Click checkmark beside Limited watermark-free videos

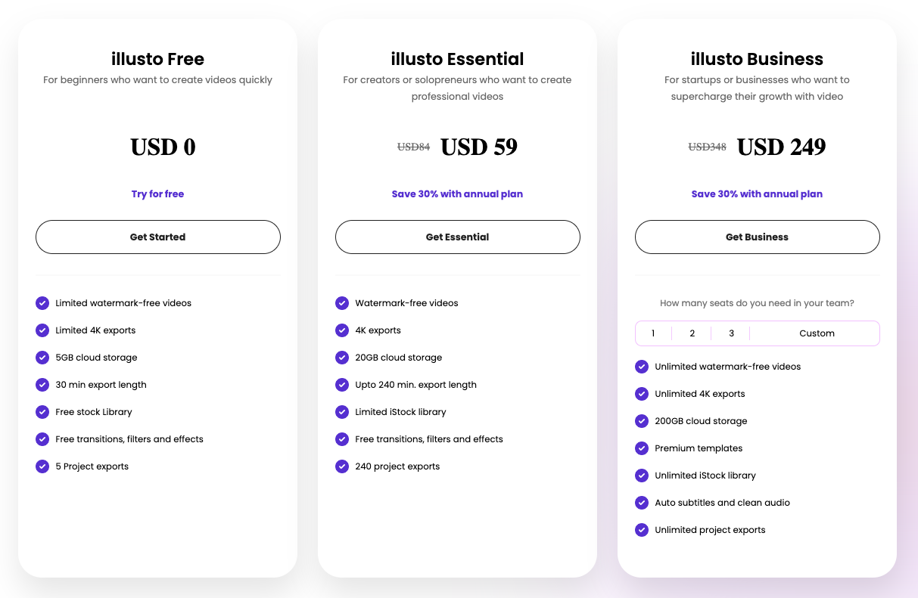coord(42,303)
